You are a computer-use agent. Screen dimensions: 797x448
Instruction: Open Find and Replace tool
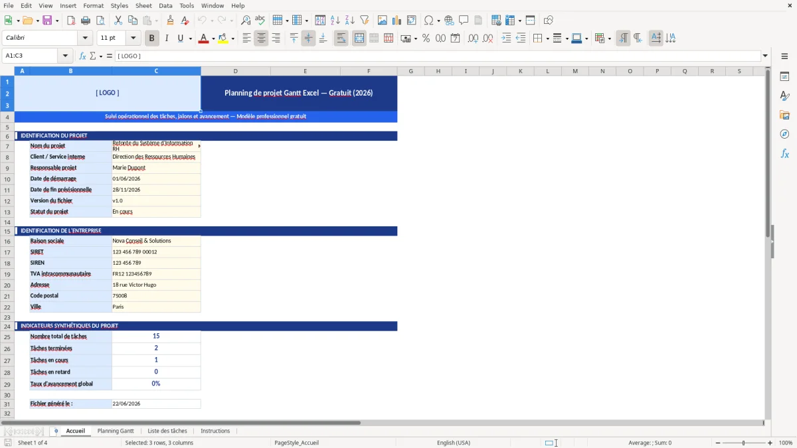point(246,21)
